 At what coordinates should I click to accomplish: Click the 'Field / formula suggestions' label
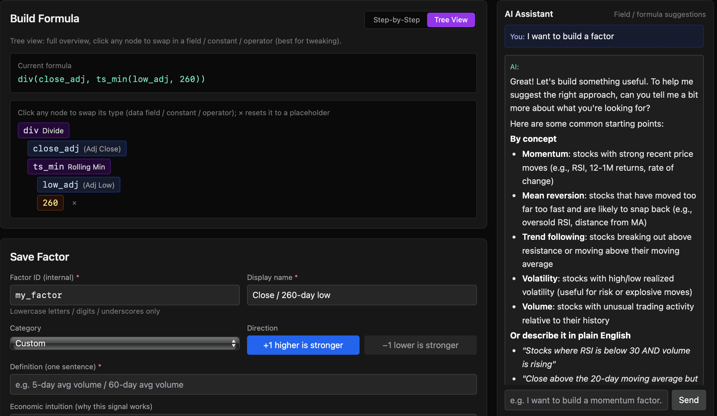click(660, 14)
